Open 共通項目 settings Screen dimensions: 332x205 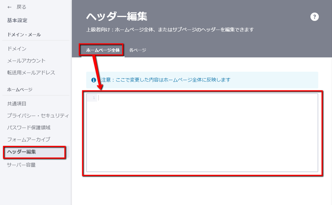(17, 104)
